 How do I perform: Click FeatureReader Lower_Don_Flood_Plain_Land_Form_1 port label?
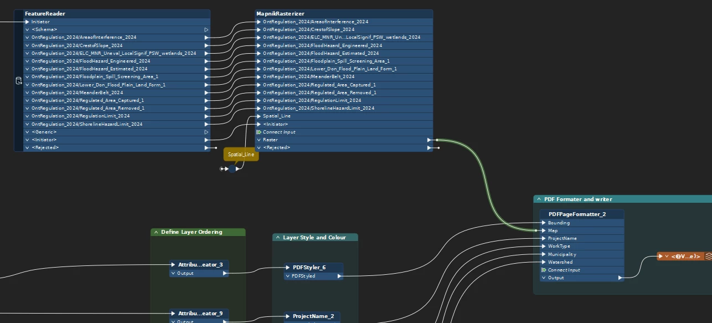pos(99,85)
